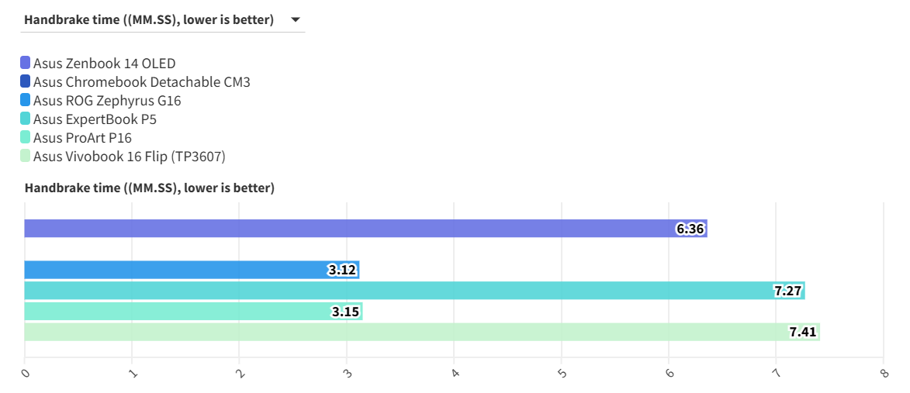Image resolution: width=910 pixels, height=393 pixels.
Task: Select the Asus ExpertBook P5 legend label
Action: click(95, 119)
